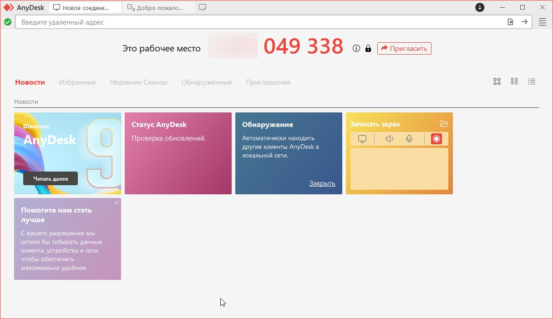Screen dimensions: 553x319
Task: Switch to small tiles view
Action: [514, 81]
